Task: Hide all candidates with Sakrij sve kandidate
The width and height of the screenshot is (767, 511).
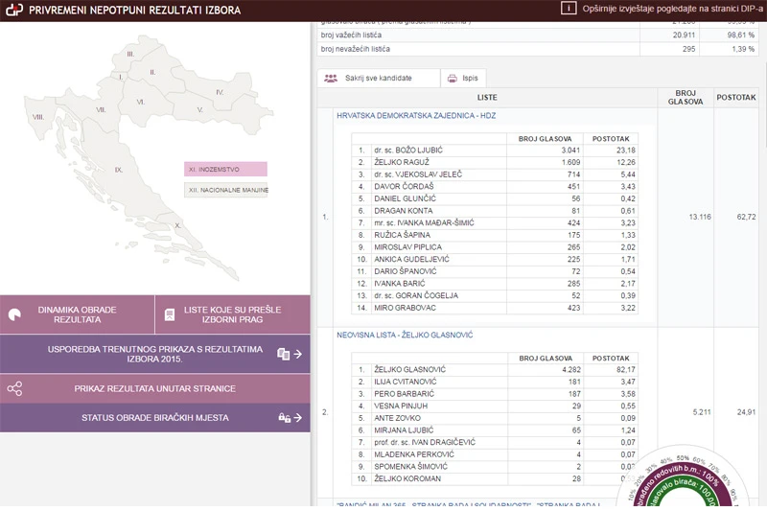Action: pyautogui.click(x=378, y=79)
